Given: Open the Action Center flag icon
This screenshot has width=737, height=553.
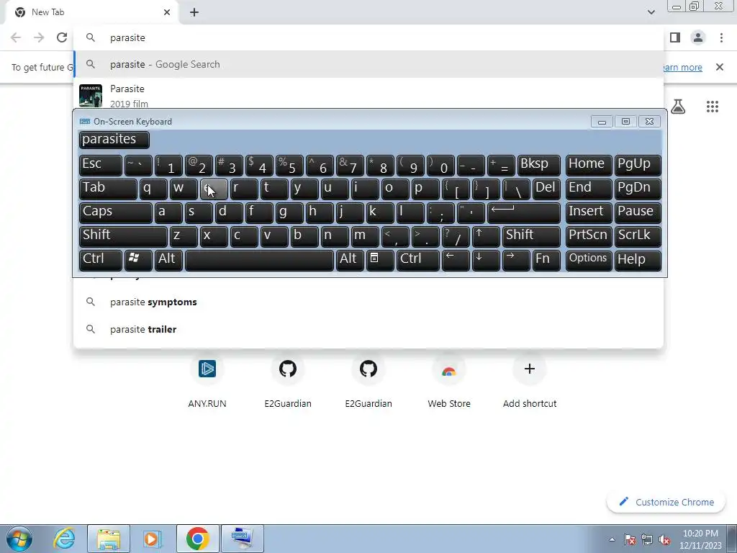Looking at the screenshot, I should click(630, 539).
